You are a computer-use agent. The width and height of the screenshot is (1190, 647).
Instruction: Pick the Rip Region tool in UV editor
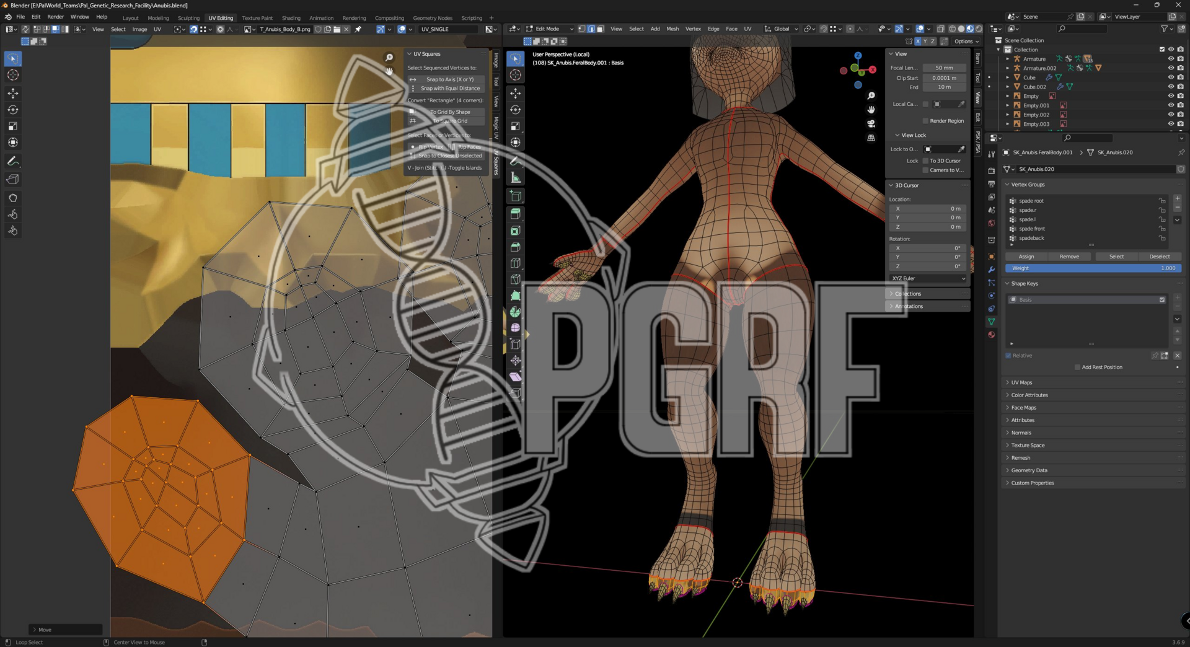click(13, 180)
